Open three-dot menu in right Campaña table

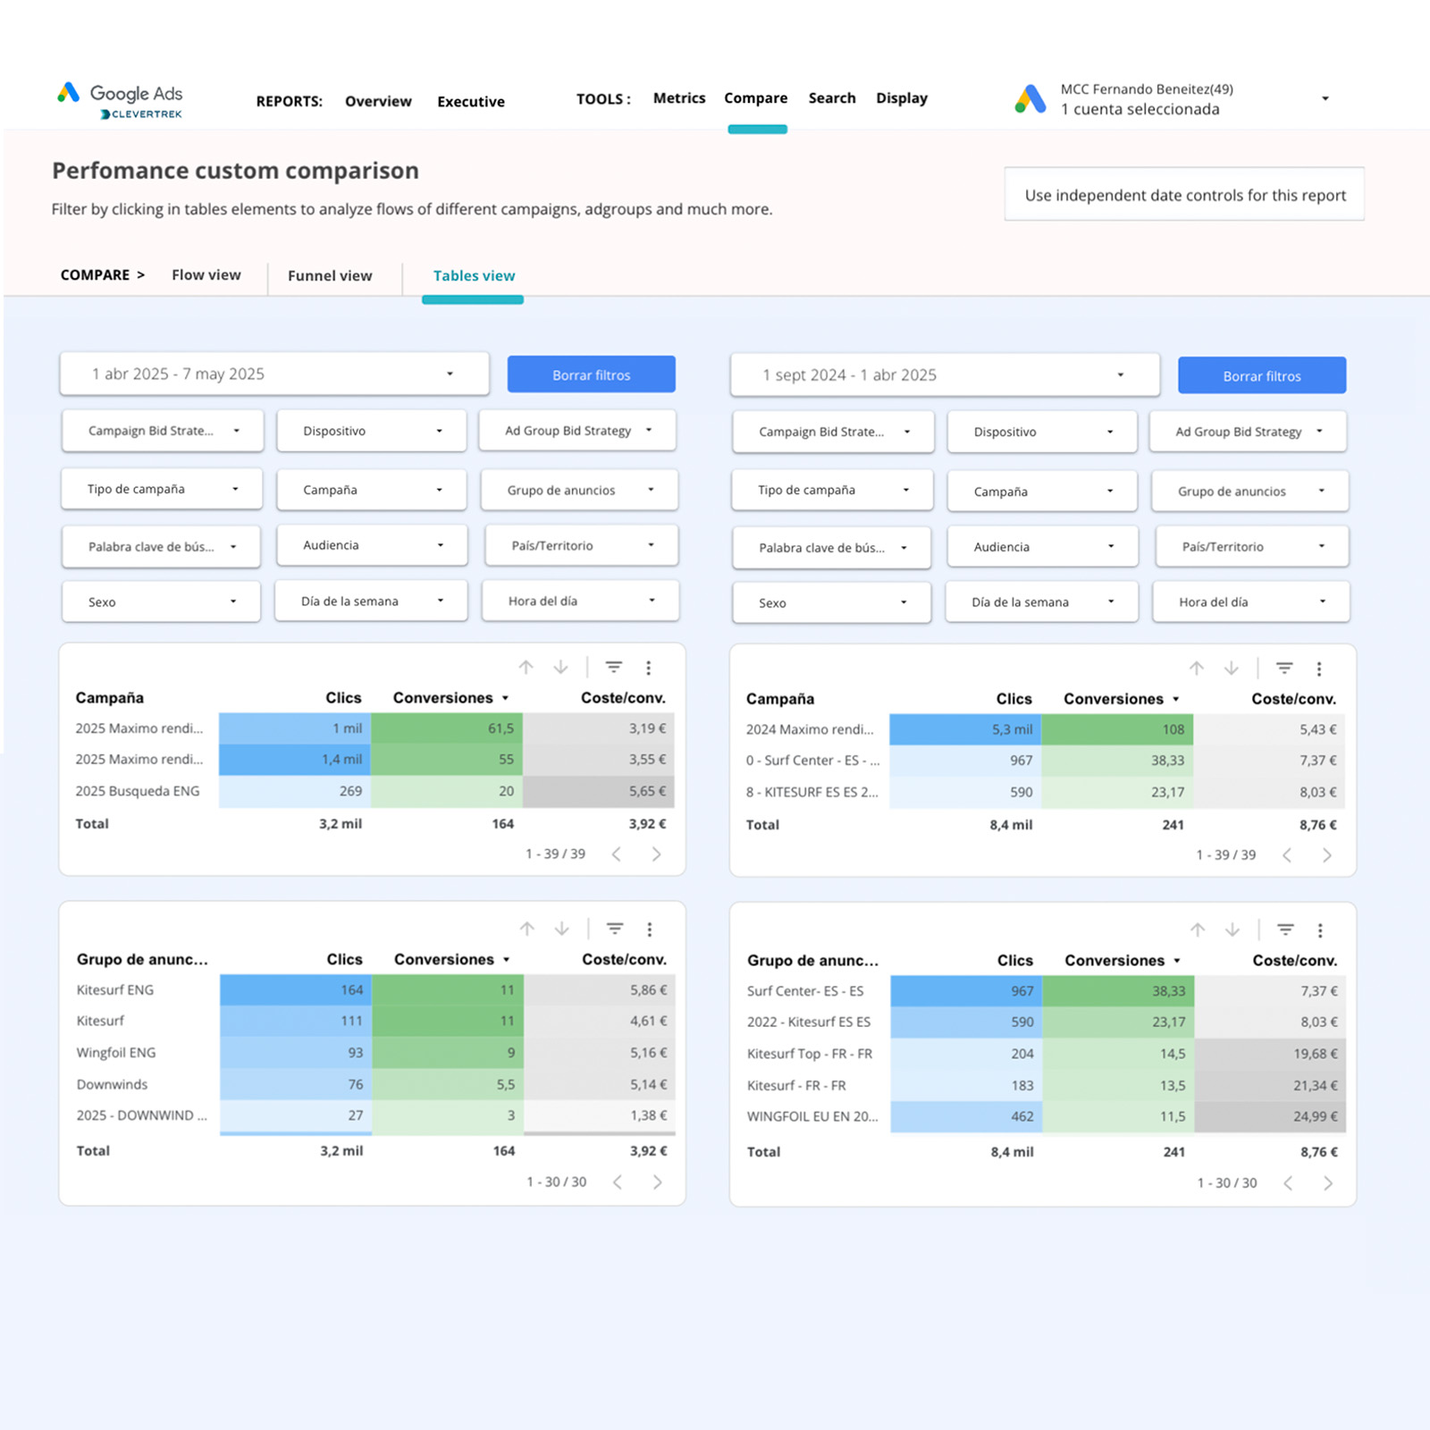(1318, 669)
